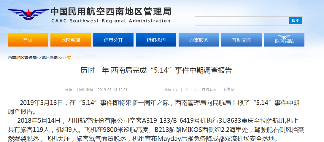Open the 互动交流 interaction tab
The image size is (324, 142).
click(242, 40)
